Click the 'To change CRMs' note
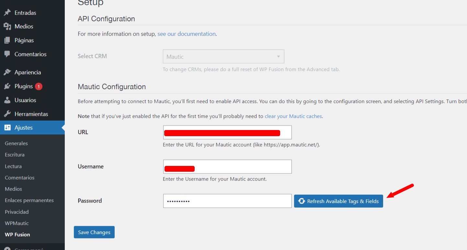Screen dimensions: 467x250 (x=251, y=69)
